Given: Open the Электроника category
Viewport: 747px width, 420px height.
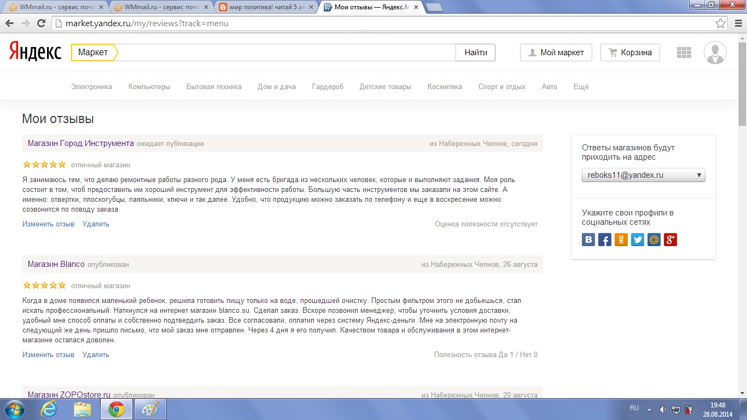Looking at the screenshot, I should click(91, 86).
